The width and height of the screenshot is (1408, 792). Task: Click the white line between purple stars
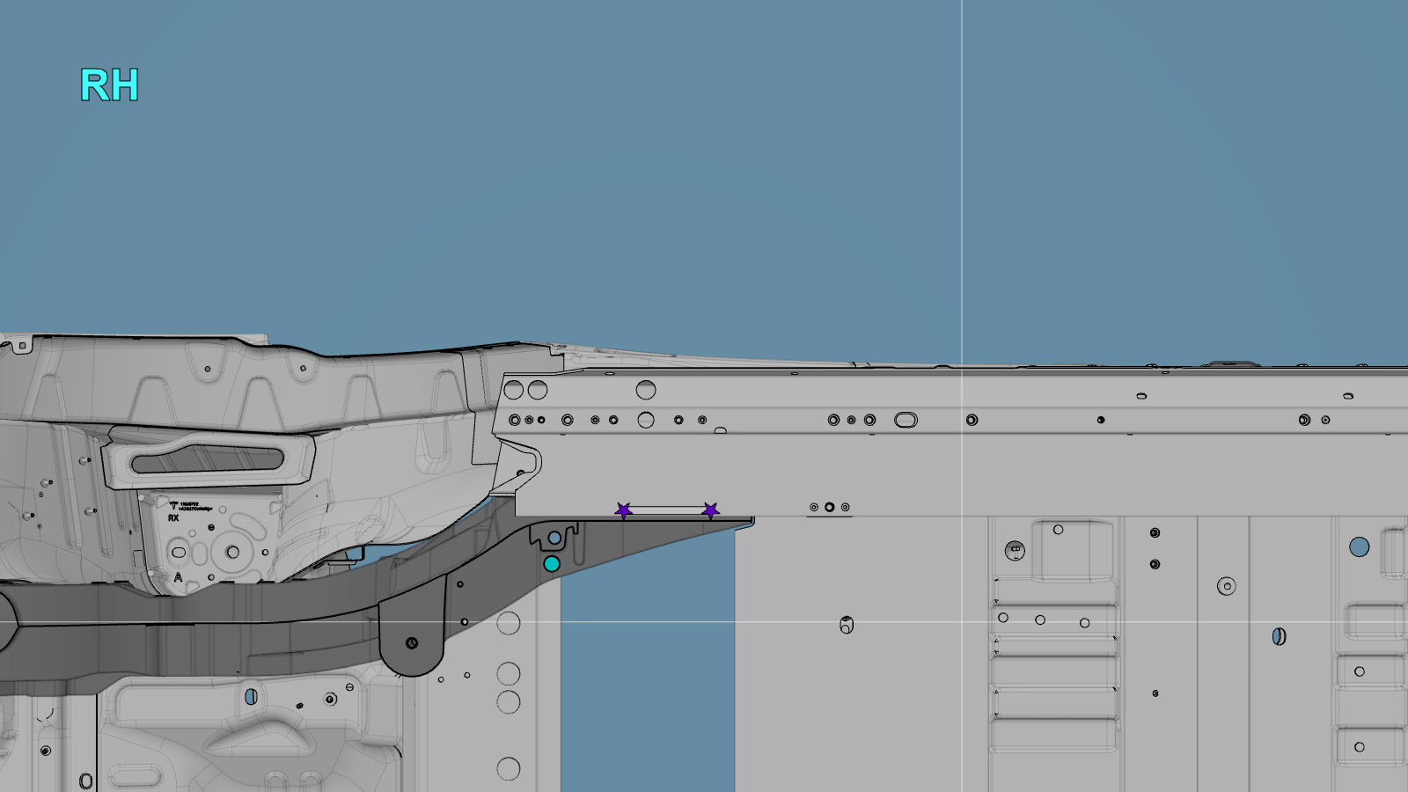(666, 510)
